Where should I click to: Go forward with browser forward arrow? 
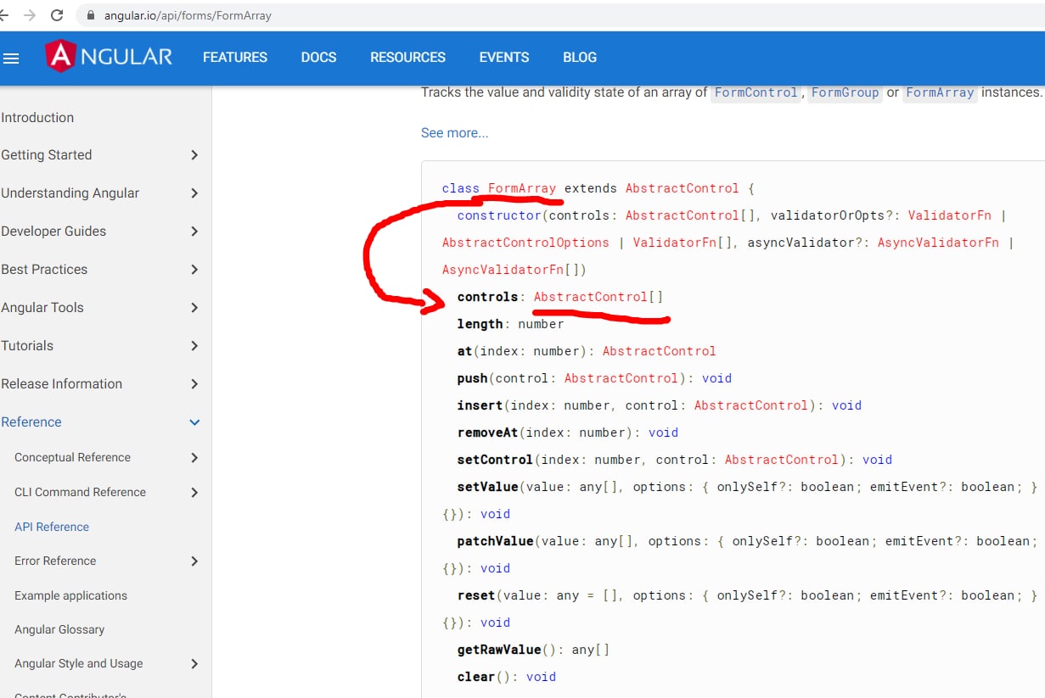click(31, 15)
